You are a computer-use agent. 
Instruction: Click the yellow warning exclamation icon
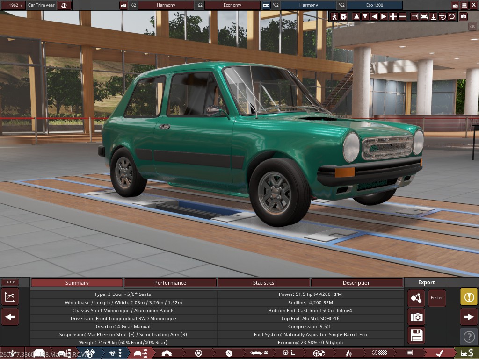point(469,297)
